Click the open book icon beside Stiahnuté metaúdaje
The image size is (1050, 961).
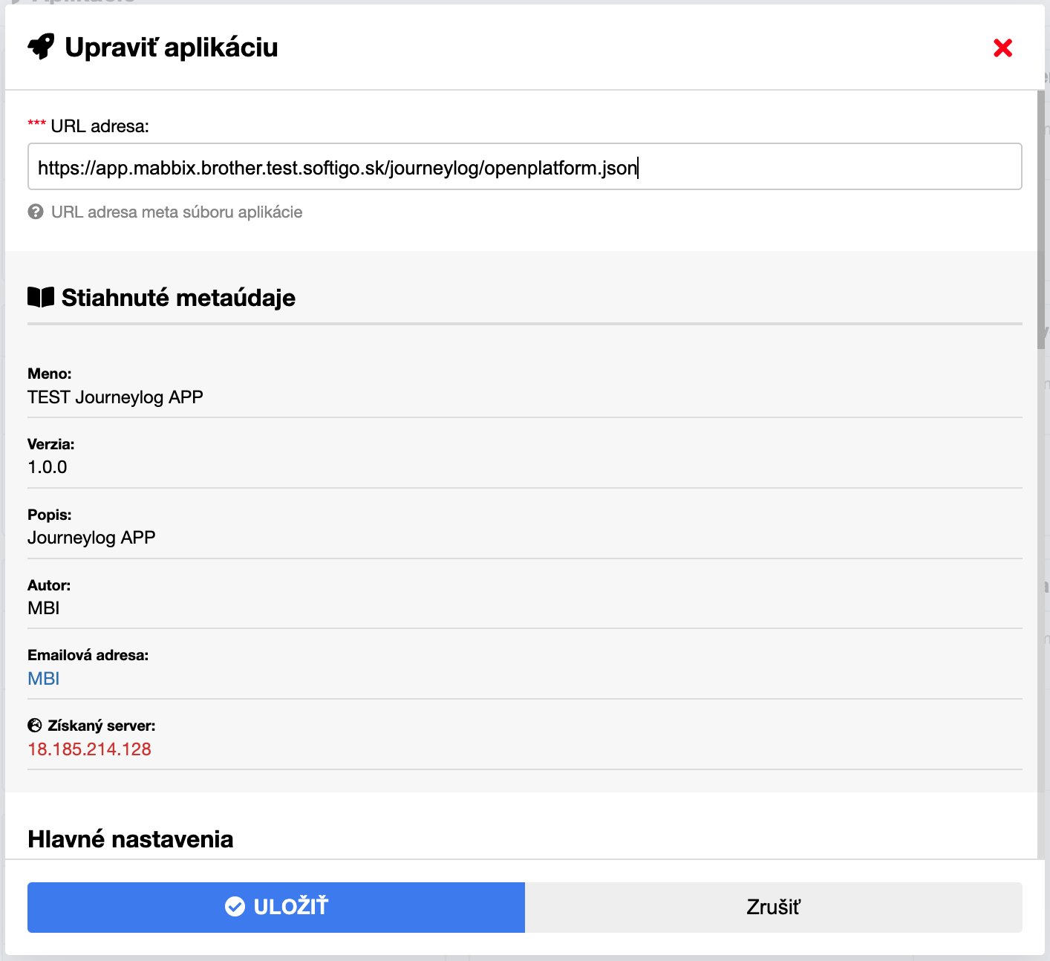[x=40, y=296]
